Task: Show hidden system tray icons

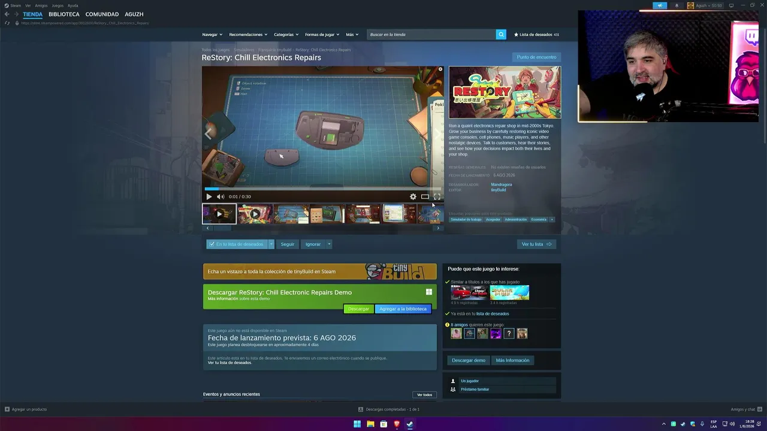Action: pos(663,424)
